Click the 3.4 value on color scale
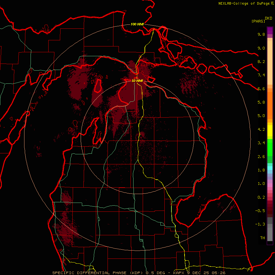This screenshot has width=275, height=275. tap(261, 143)
